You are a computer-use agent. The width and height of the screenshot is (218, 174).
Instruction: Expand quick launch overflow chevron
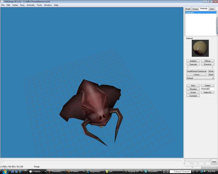click(x=25, y=171)
